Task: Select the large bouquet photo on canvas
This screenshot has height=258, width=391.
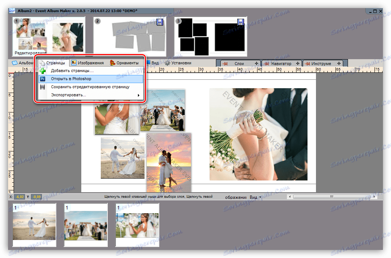Action: coord(258,134)
